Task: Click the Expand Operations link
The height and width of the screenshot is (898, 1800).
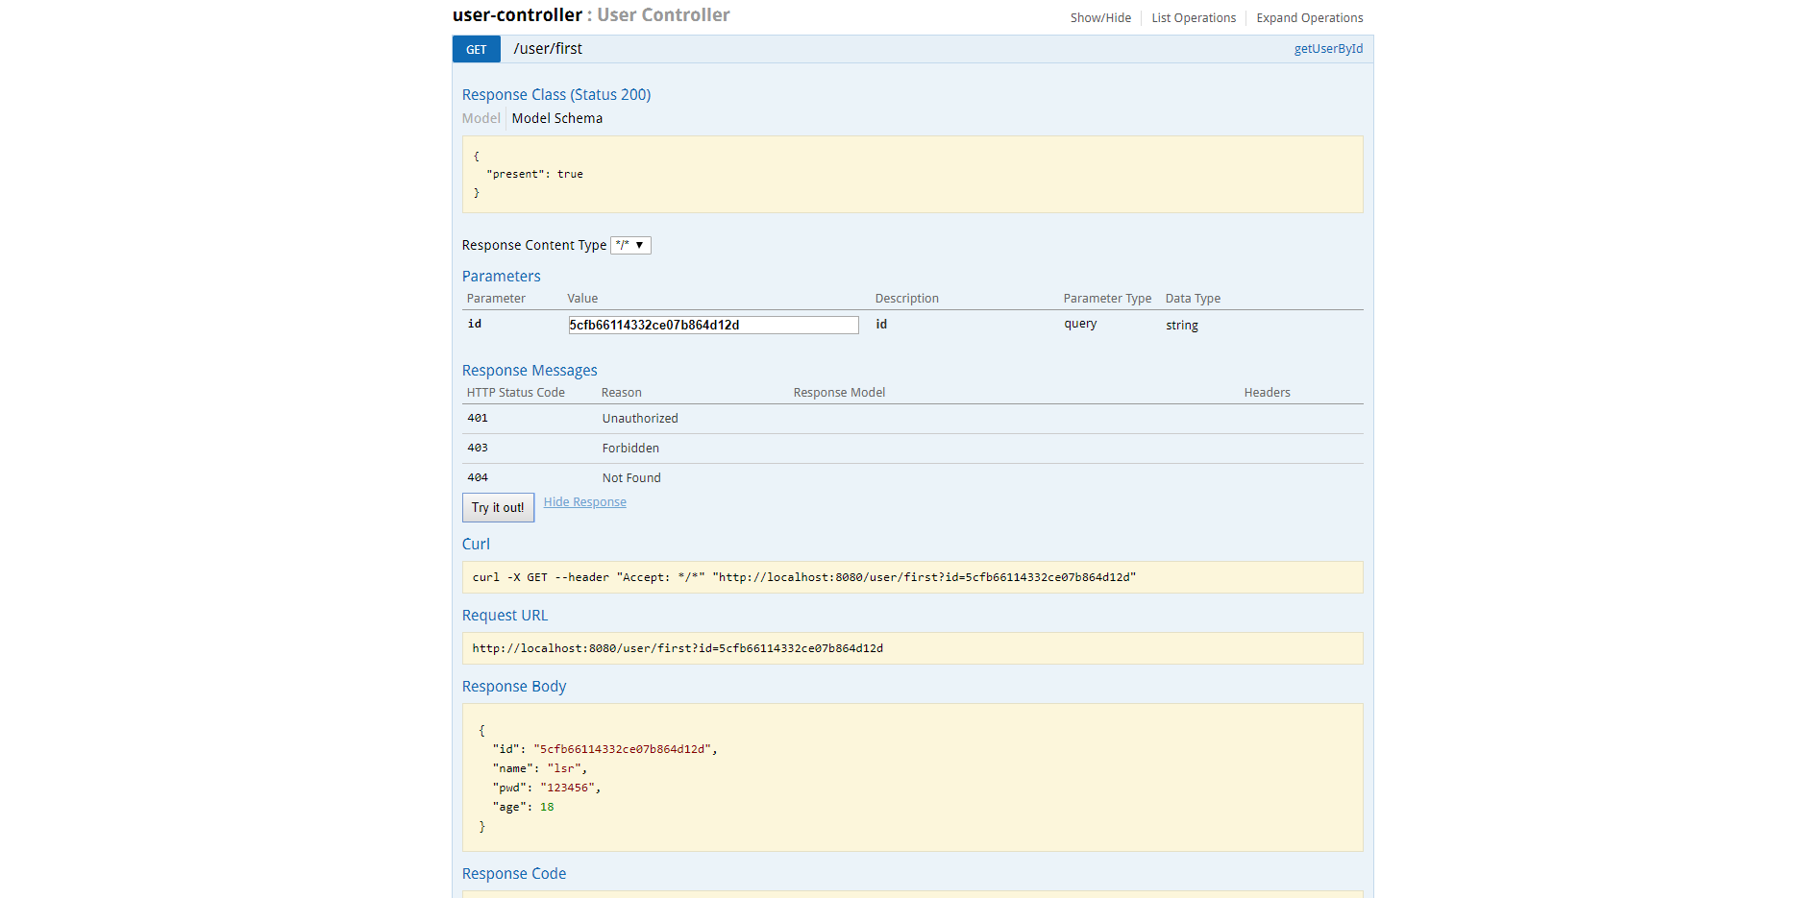Action: pos(1309,18)
